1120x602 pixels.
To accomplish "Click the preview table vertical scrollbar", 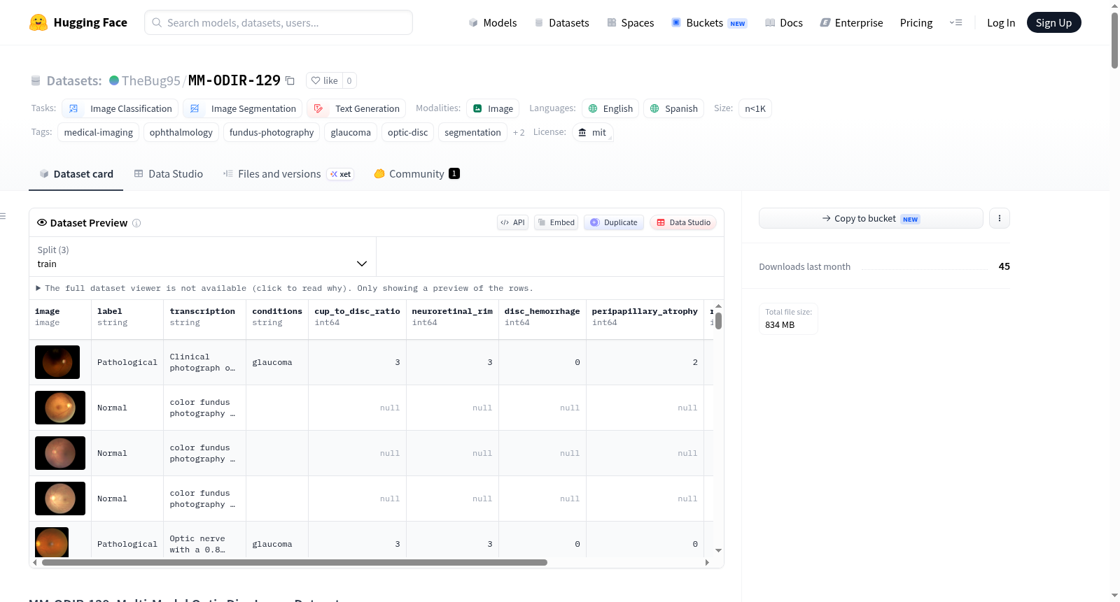I will tap(718, 321).
